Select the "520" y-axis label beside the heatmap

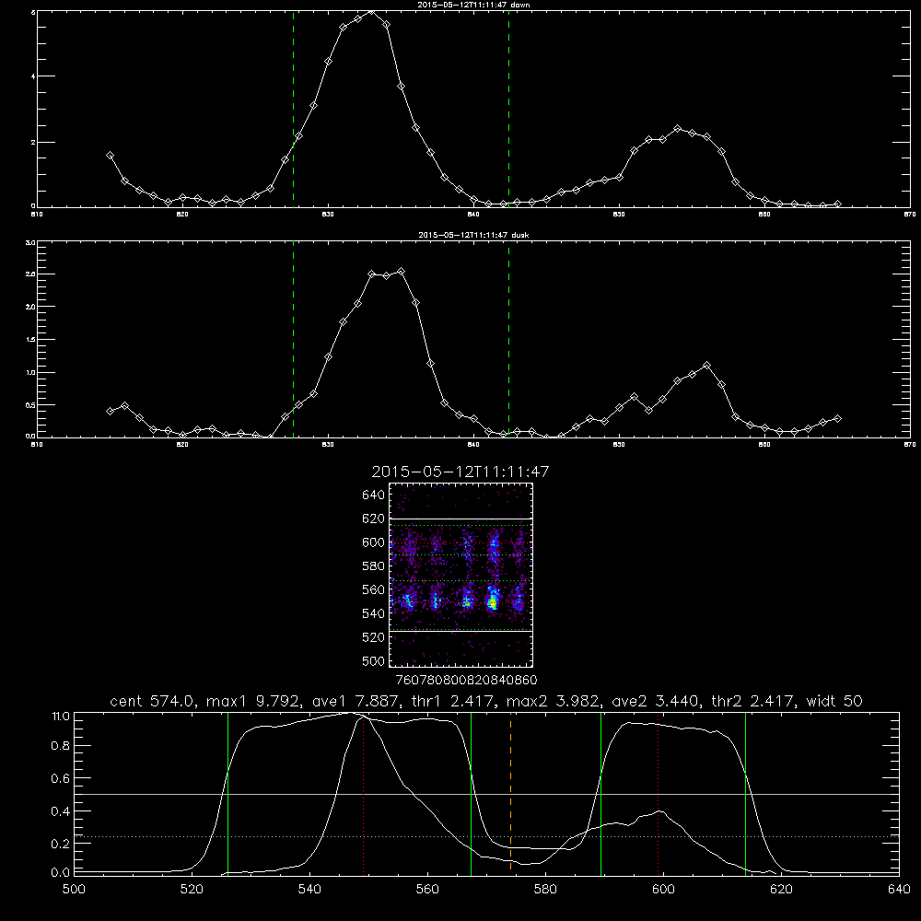point(374,637)
